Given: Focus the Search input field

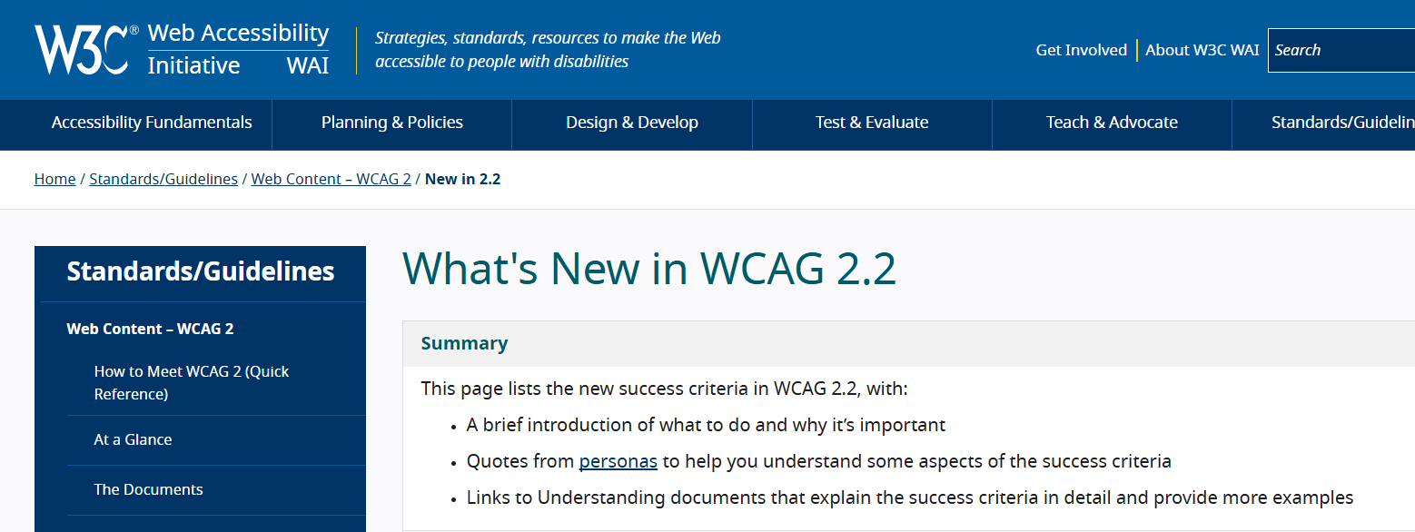Looking at the screenshot, I should [1341, 50].
